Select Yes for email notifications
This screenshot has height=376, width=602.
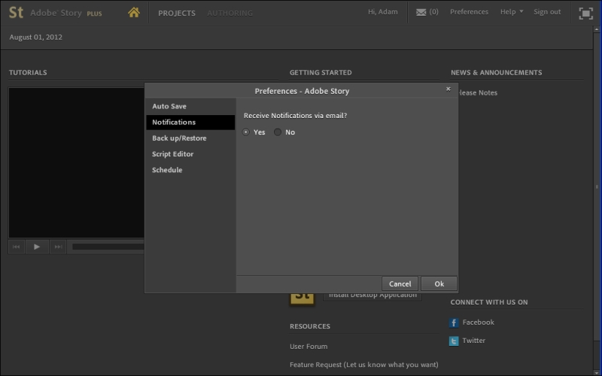pyautogui.click(x=246, y=132)
